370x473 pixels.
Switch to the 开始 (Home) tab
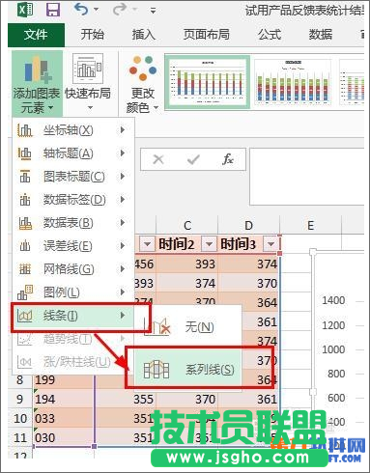pyautogui.click(x=93, y=35)
